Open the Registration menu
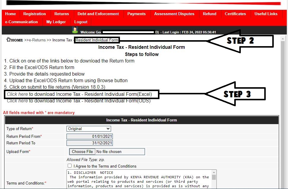 [x=34, y=14]
